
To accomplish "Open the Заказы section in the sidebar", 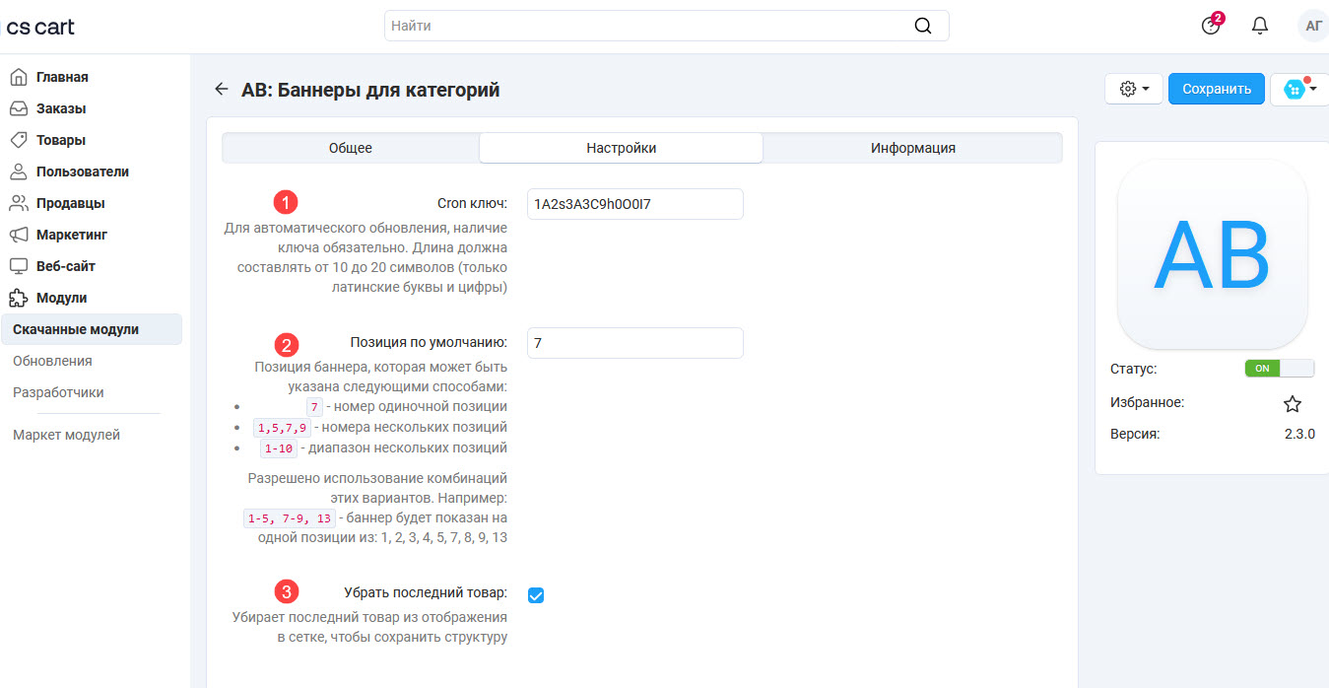I will click(x=59, y=108).
